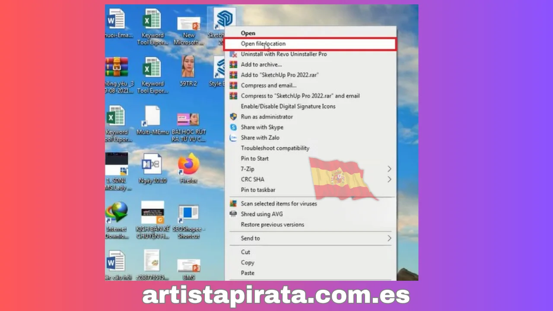Choose Pin to Start

click(x=310, y=159)
